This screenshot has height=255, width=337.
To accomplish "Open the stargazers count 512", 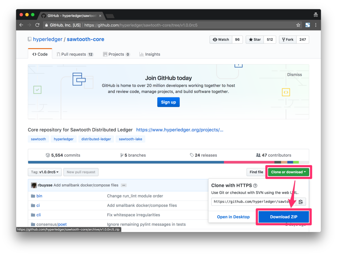I will point(270,39).
